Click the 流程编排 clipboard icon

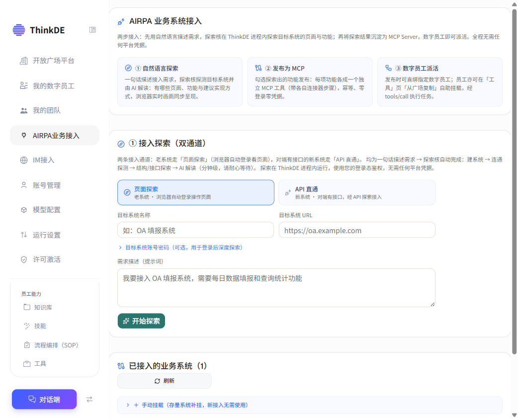(27, 345)
